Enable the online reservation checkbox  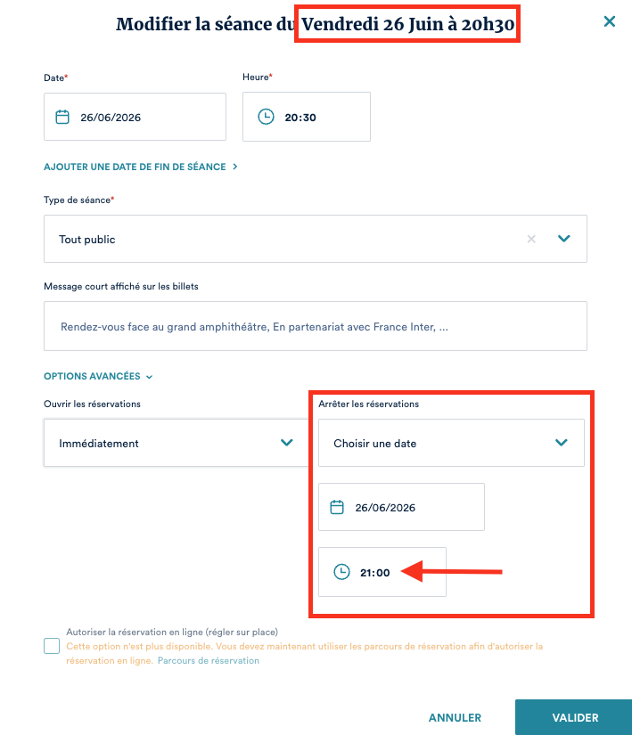click(52, 646)
